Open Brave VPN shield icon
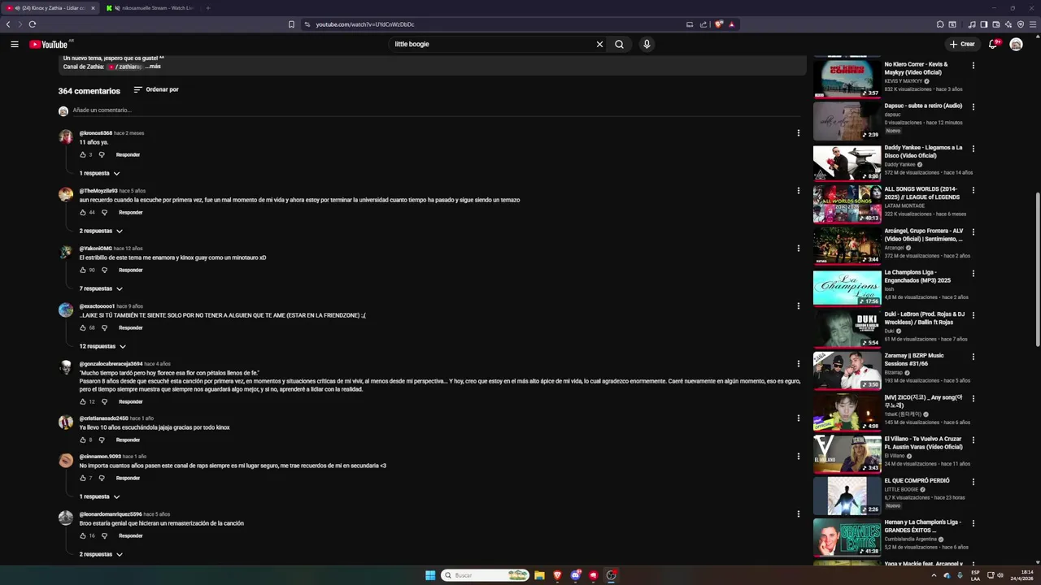Viewport: 1041px width, 585px height. [x=1021, y=24]
